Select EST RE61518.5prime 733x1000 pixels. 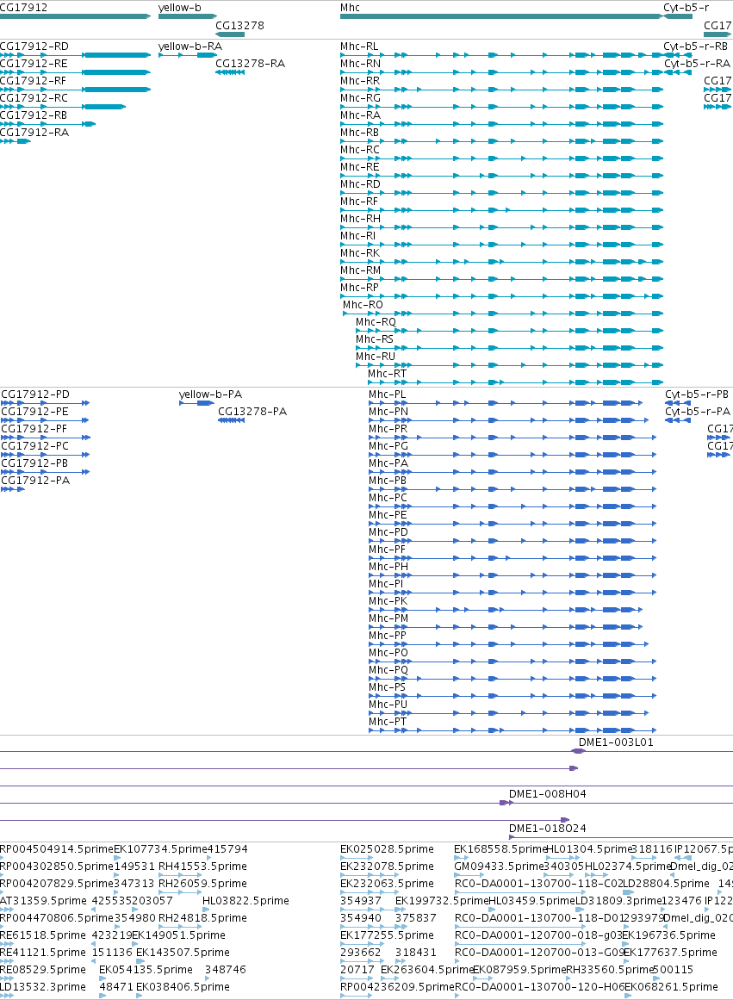coord(43,935)
